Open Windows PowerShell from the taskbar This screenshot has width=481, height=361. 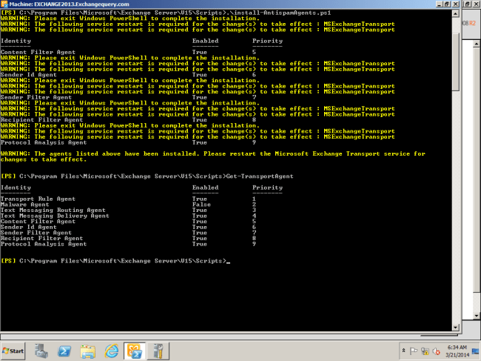(64, 351)
